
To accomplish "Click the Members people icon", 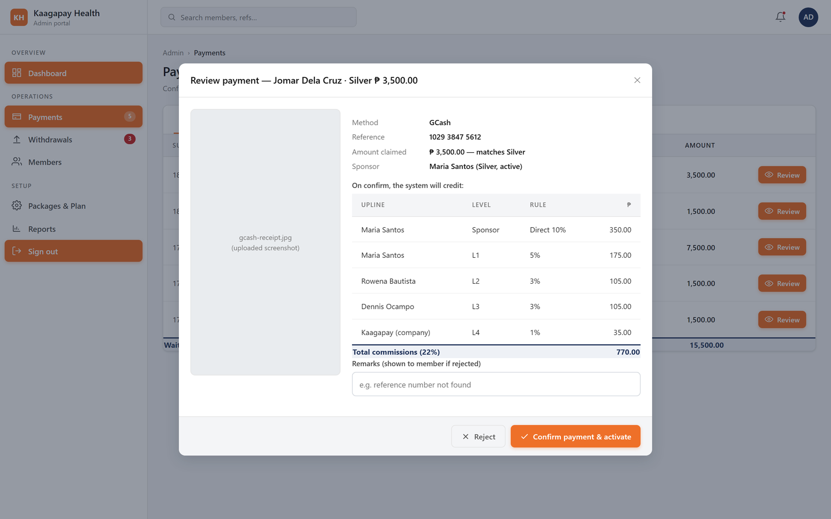I will [17, 162].
